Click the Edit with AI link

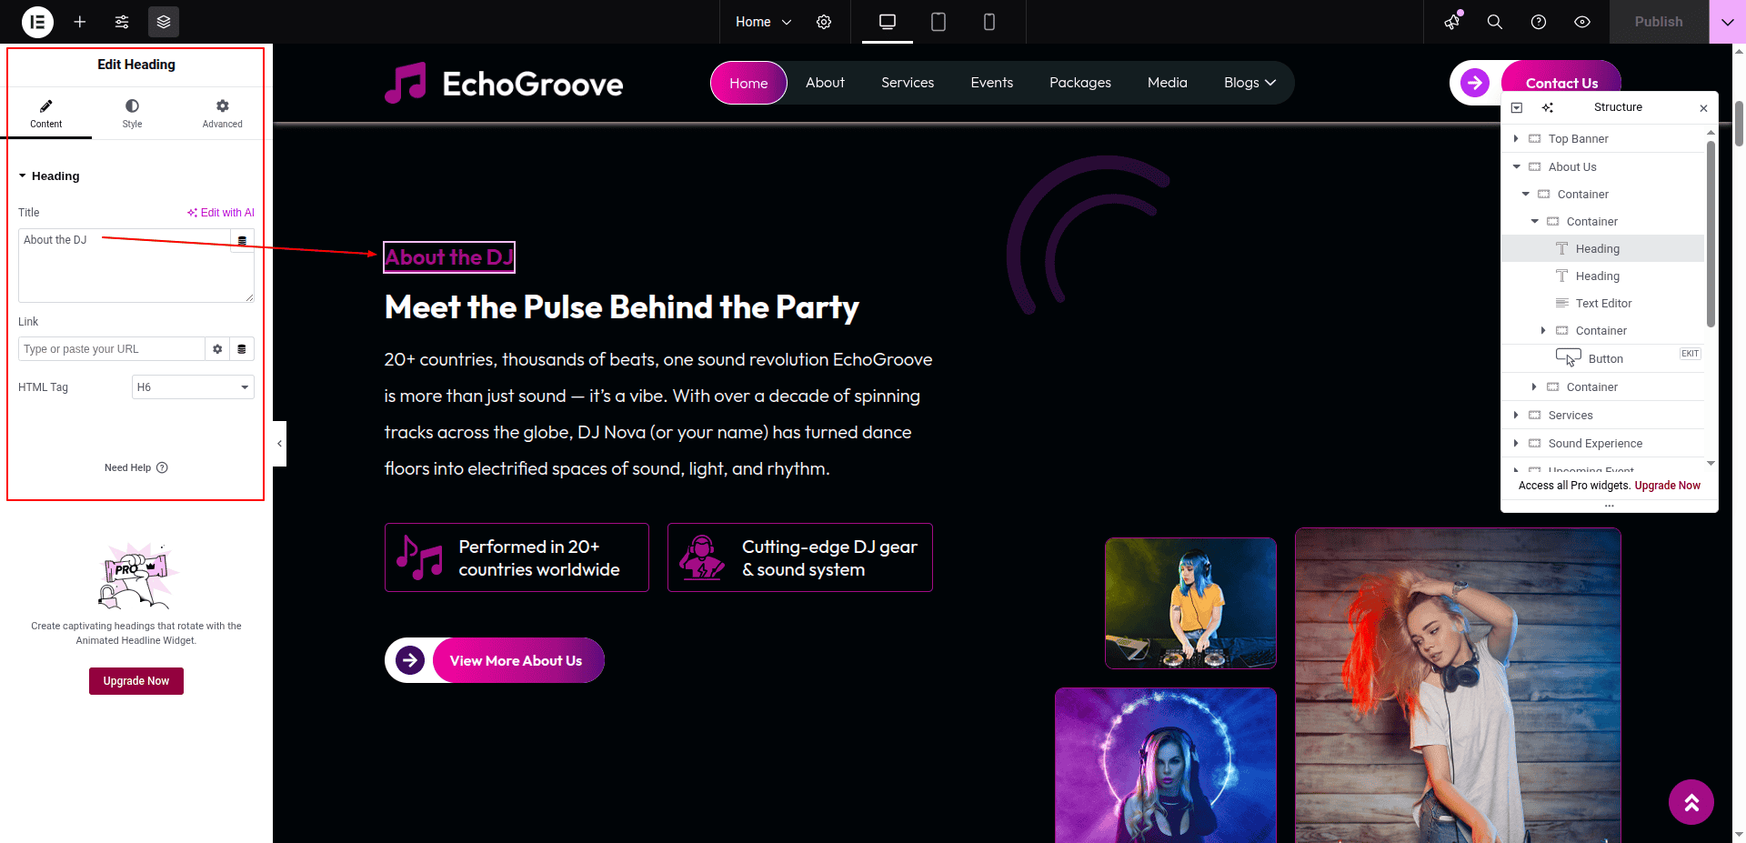(221, 213)
